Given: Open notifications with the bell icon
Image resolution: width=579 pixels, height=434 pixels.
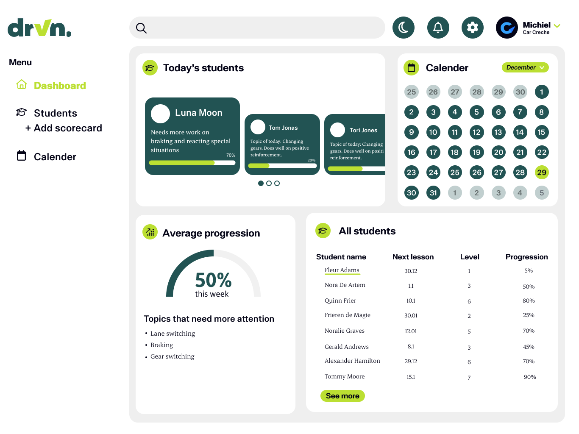Looking at the screenshot, I should click(x=438, y=28).
